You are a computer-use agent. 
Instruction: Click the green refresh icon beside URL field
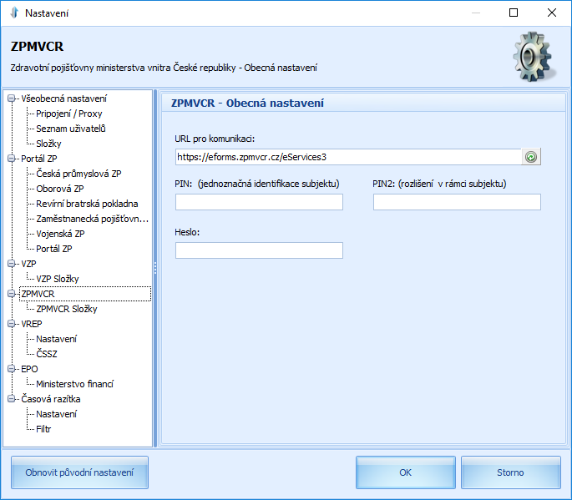(531, 157)
